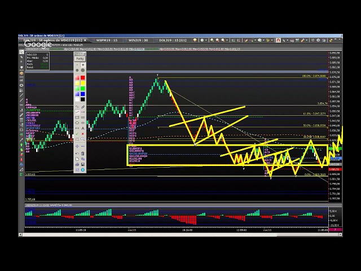Viewport: 361px width, 271px height.
Task: Switch to the WSPM19 : 15 tab
Action: click(106, 40)
